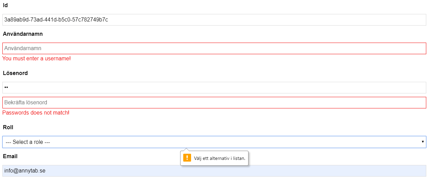Click the Välj ett alternativ tooltip text
Viewport: 429px width, 180px height.
(219, 158)
